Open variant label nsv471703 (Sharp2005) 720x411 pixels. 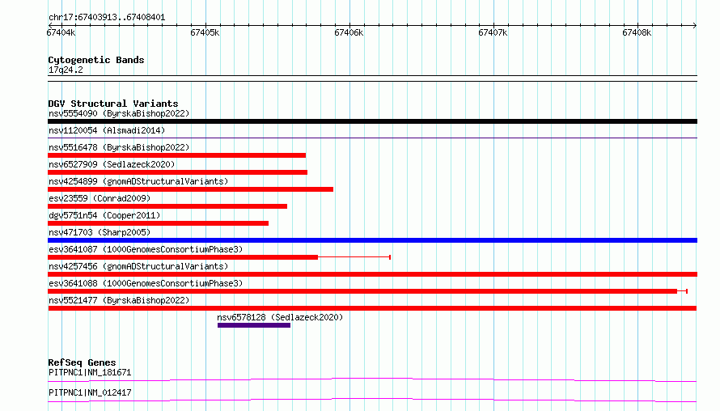click(100, 232)
